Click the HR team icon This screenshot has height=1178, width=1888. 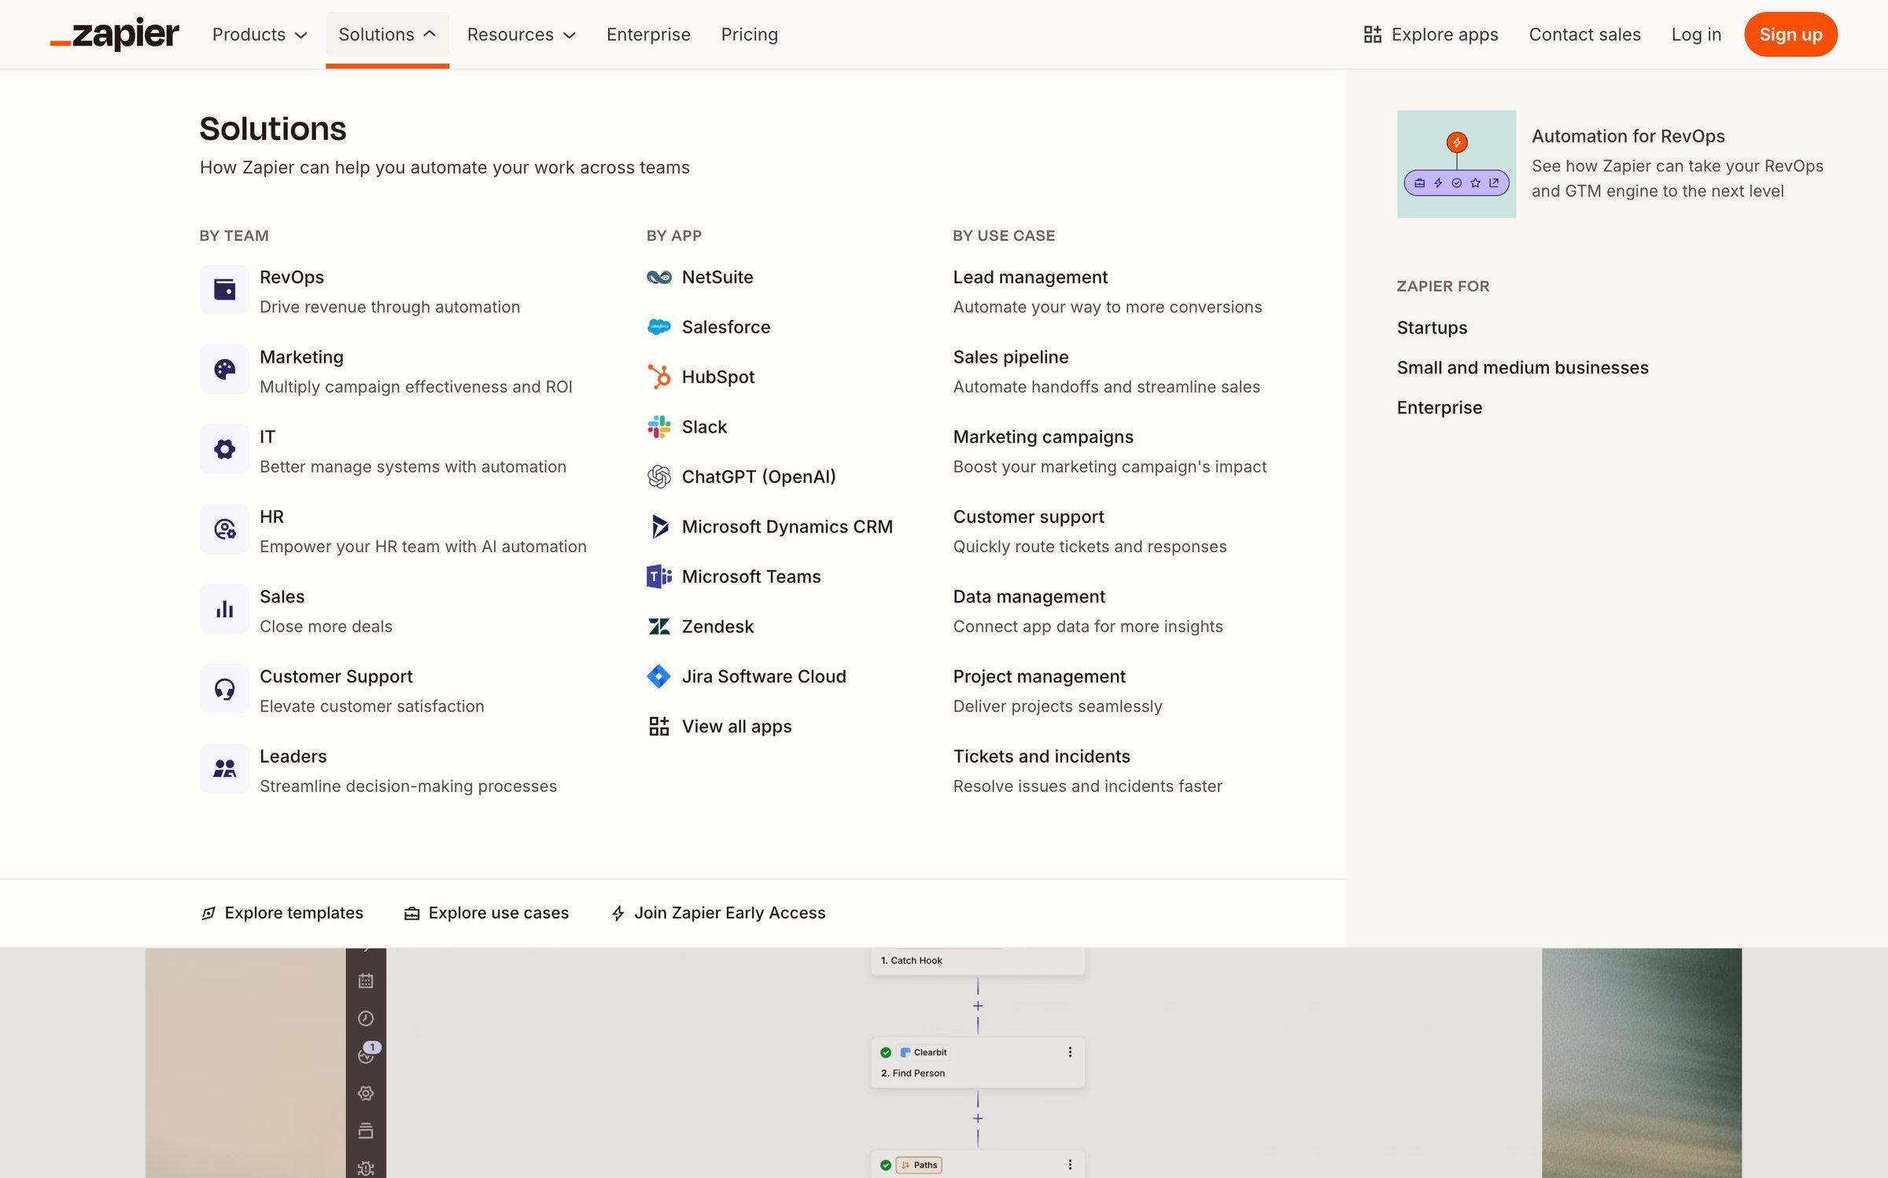pyautogui.click(x=224, y=529)
